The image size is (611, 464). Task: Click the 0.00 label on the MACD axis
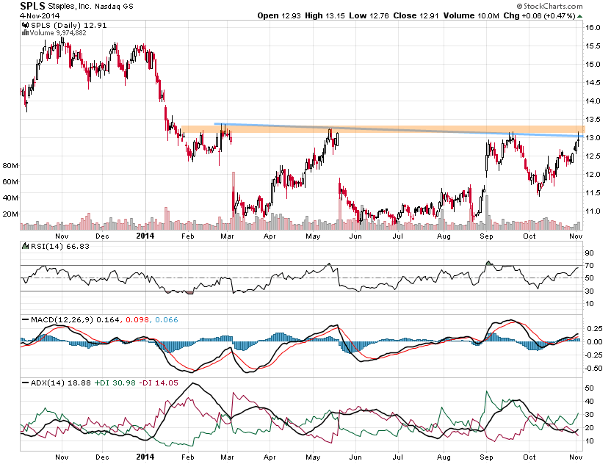[595, 341]
